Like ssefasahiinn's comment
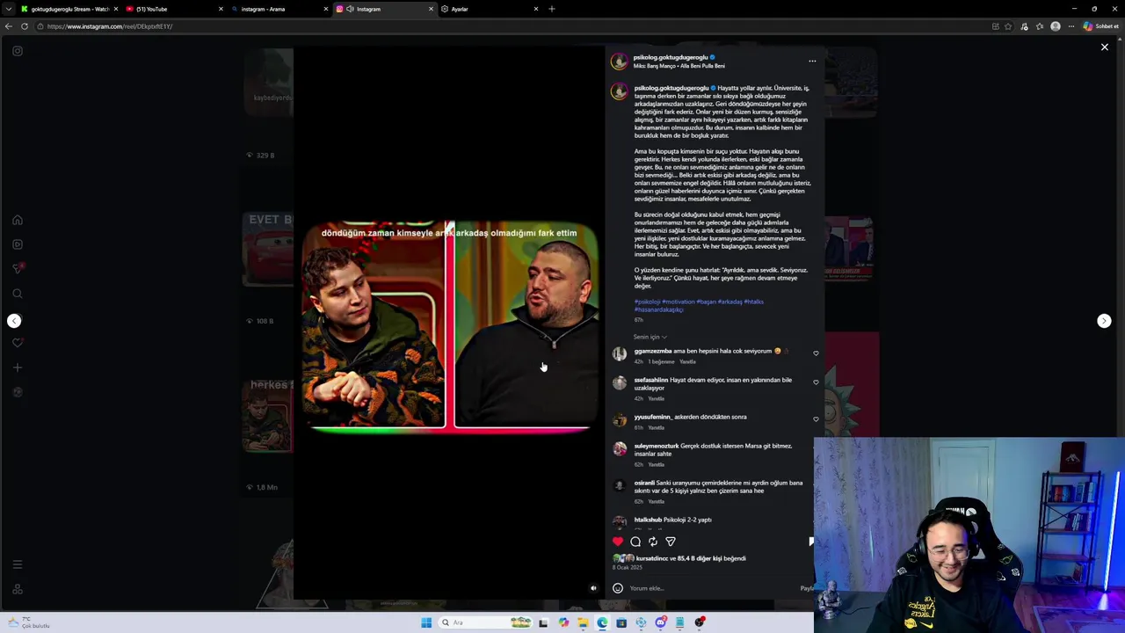1125x633 pixels. (x=816, y=382)
